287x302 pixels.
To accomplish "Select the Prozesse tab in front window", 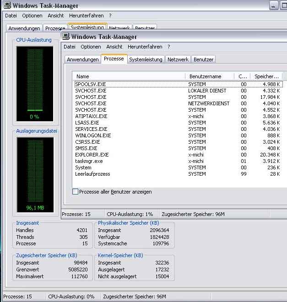I will tap(114, 59).
